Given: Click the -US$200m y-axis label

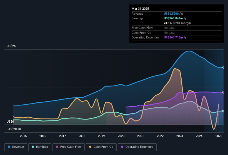Looking at the screenshot, I should (14, 129).
